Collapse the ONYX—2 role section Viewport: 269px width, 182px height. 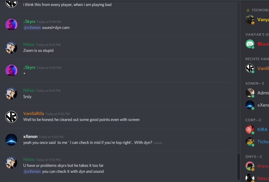tap(253, 156)
